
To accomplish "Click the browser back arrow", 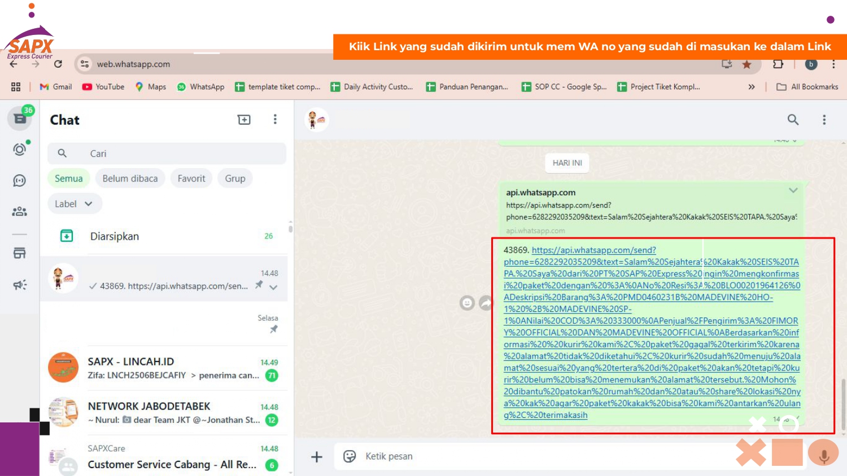I will tap(14, 64).
